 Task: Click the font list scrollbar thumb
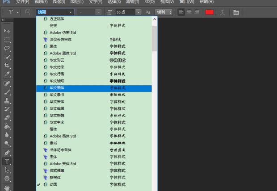coord(155,38)
